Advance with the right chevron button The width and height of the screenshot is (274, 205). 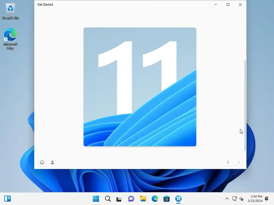[238, 162]
